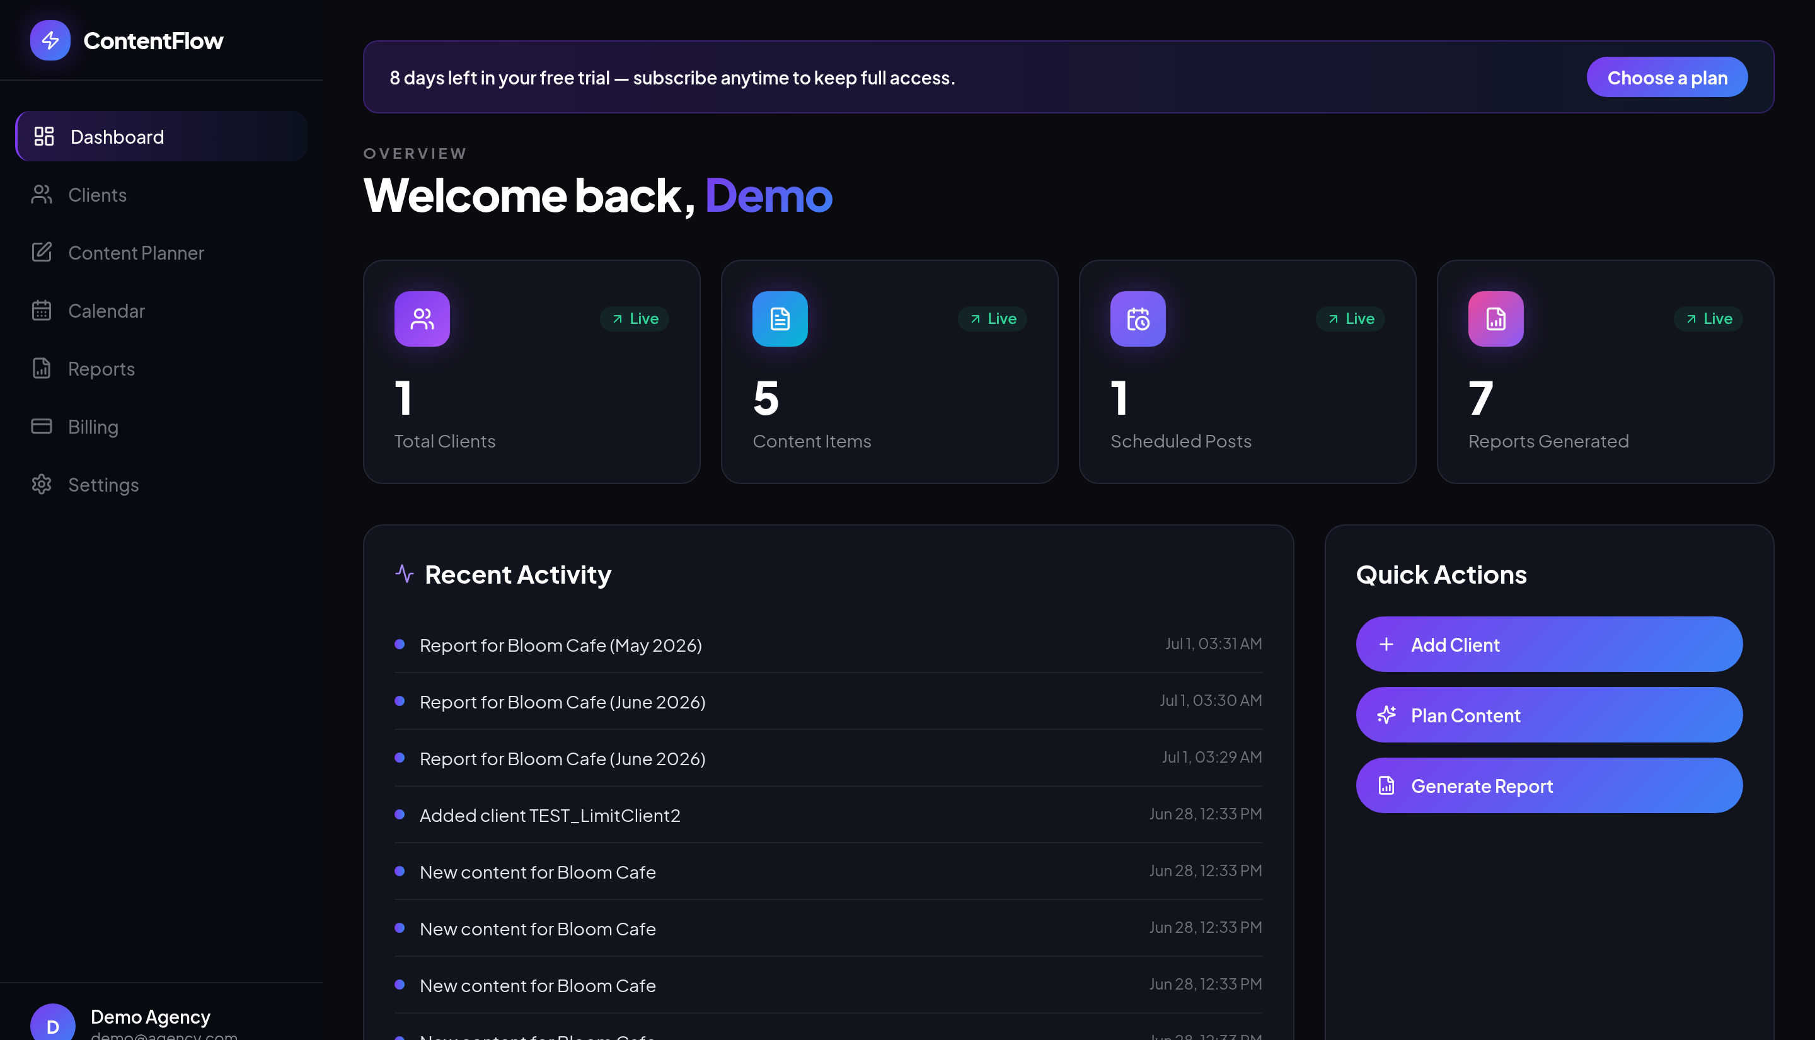Click the ContentFlow lightning bolt logo
This screenshot has height=1040, width=1815.
tap(50, 40)
